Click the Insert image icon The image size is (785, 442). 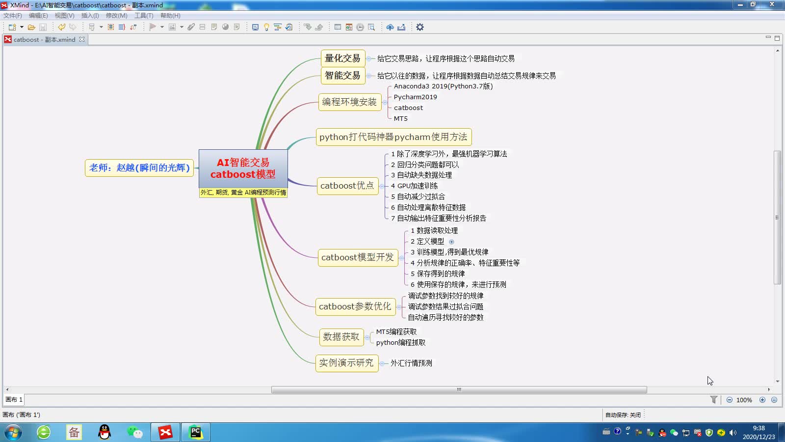pos(172,27)
